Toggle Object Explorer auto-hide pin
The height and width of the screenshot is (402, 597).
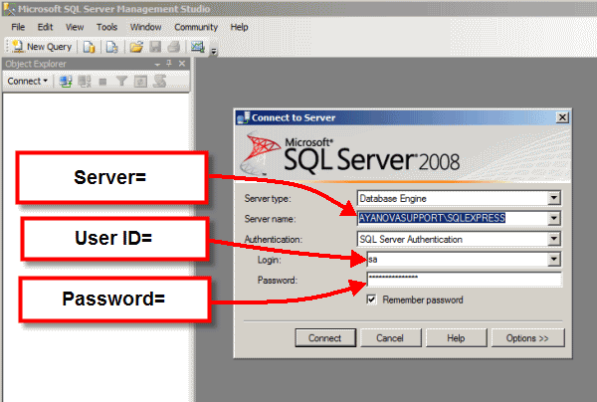tap(169, 64)
